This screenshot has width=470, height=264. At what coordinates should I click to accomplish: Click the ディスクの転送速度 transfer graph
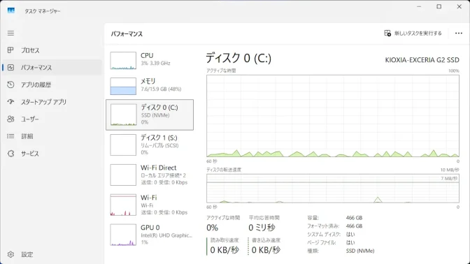pyautogui.click(x=333, y=189)
